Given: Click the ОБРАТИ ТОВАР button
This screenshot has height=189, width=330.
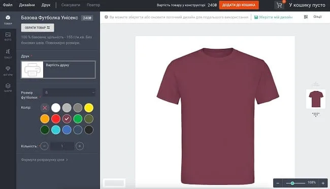Looking at the screenshot, I should tap(38, 27).
